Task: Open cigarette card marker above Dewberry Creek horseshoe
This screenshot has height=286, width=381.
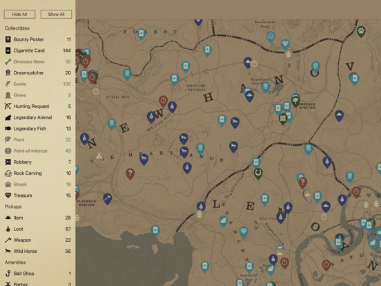Action: click(x=256, y=163)
